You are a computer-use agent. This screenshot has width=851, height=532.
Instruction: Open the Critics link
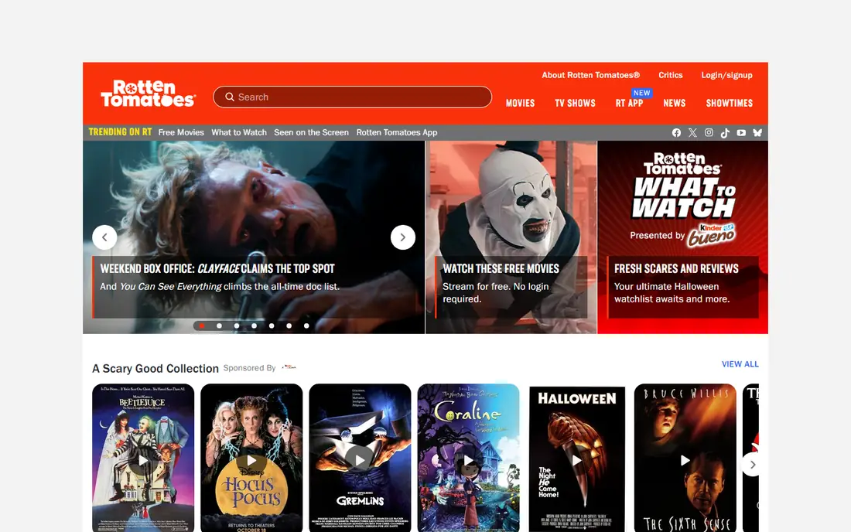pos(670,75)
